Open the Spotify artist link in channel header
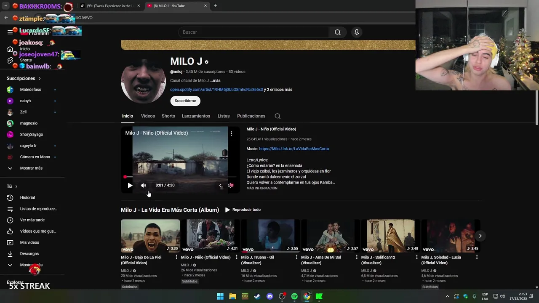Viewport: 539px width, 303px height. [x=216, y=90]
